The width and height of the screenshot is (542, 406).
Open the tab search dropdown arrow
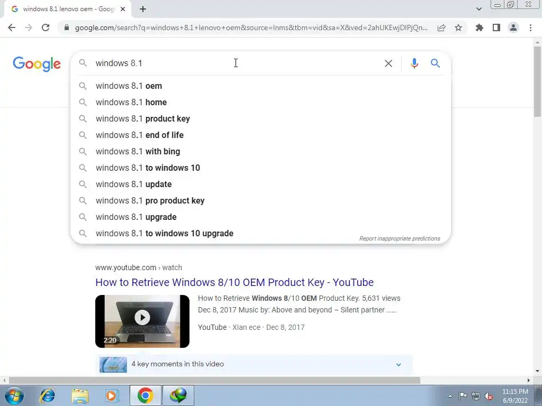[478, 9]
